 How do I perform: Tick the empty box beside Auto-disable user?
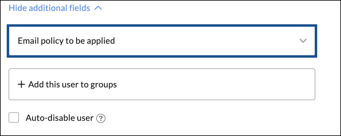tap(14, 117)
